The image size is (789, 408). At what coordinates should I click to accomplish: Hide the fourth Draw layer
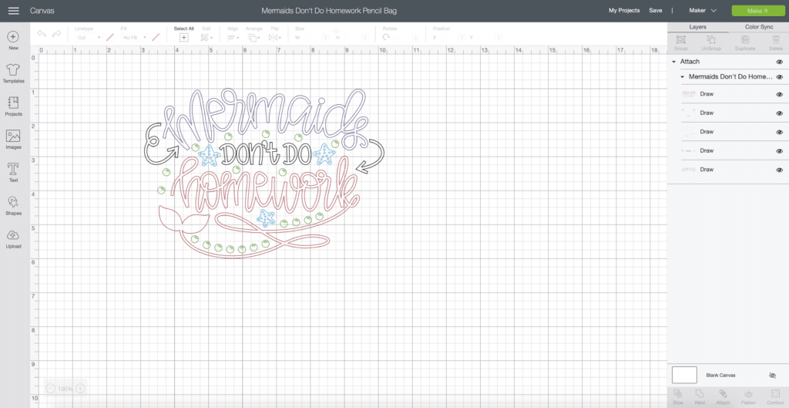point(780,150)
